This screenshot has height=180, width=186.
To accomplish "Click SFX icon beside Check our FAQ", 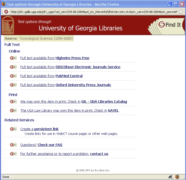I will pyautogui.click(x=13, y=145).
